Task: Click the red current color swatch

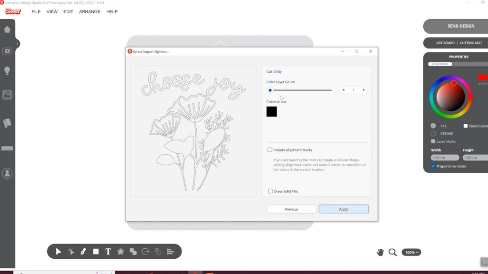Action: click(483, 78)
